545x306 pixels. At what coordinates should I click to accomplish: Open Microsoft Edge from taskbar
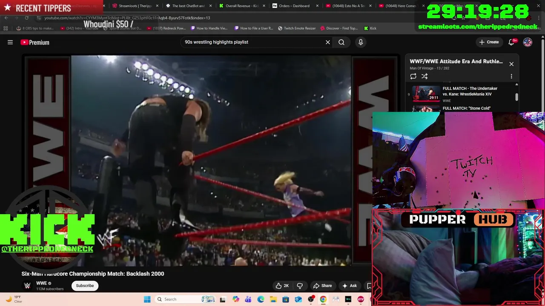[261, 299]
